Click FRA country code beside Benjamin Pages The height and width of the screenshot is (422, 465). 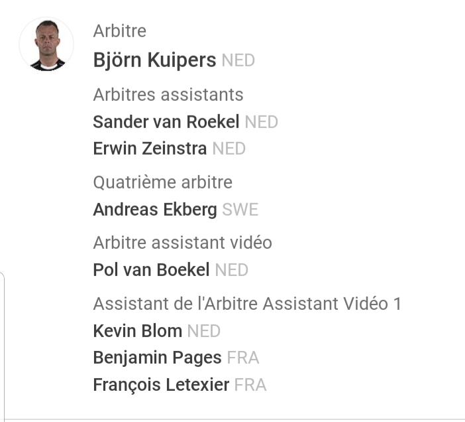[242, 358]
